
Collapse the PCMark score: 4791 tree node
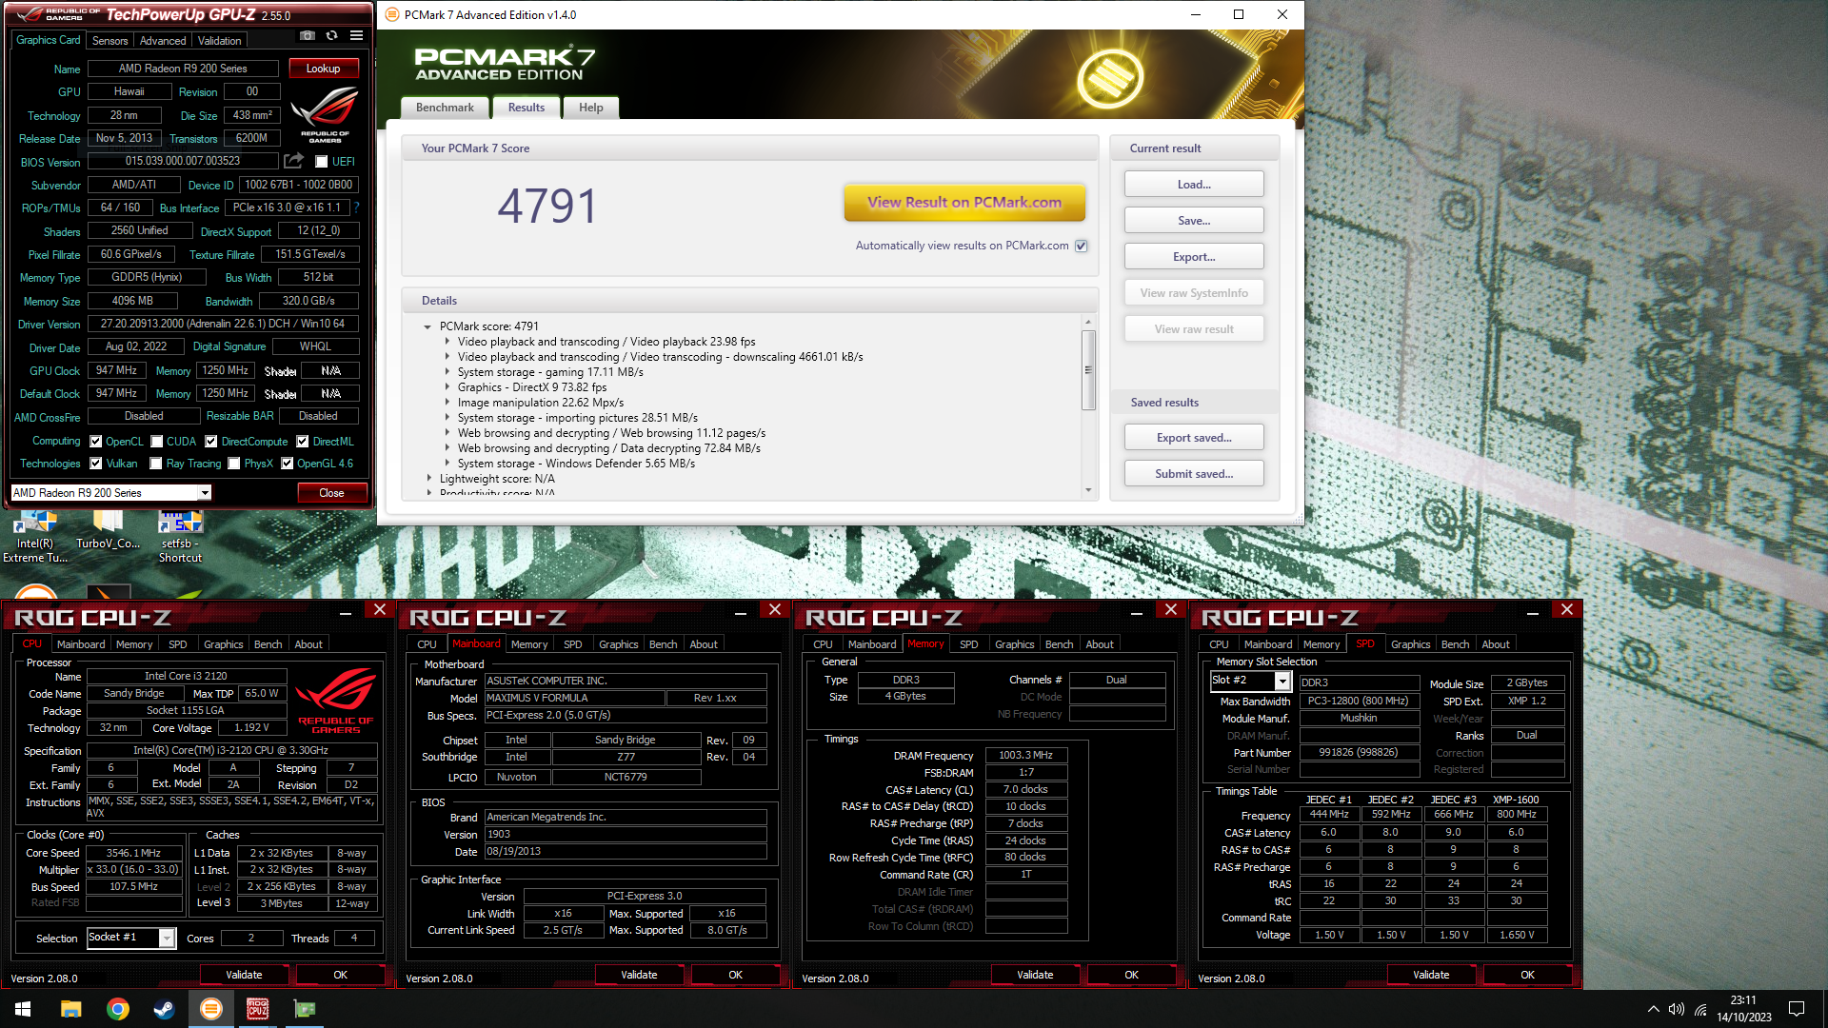(427, 326)
